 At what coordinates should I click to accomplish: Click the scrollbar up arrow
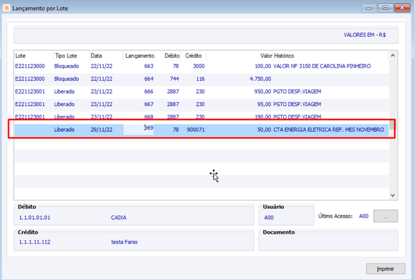393,55
